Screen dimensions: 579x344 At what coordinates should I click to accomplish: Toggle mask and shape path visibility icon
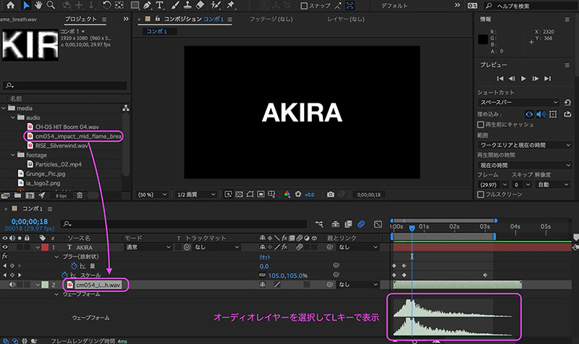[250, 194]
